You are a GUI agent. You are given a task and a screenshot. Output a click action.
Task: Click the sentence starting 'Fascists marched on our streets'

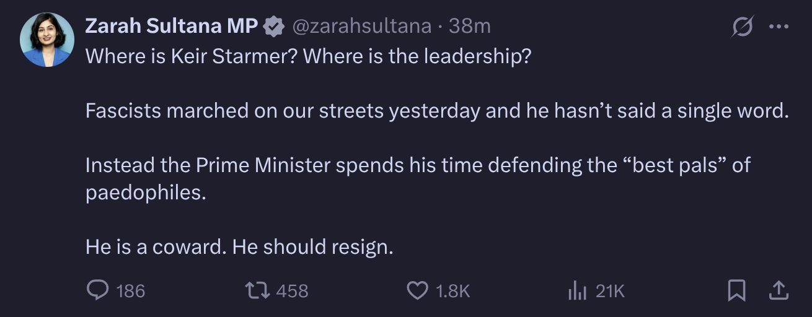436,111
